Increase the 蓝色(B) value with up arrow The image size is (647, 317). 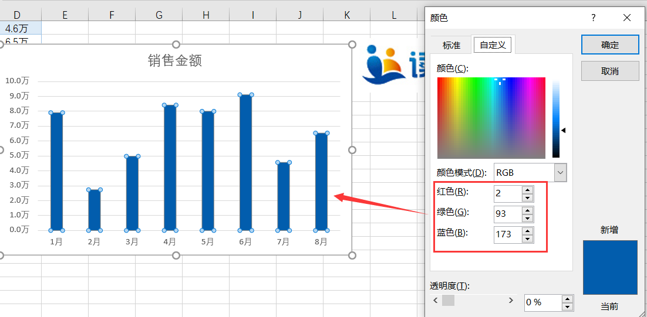pyautogui.click(x=528, y=231)
